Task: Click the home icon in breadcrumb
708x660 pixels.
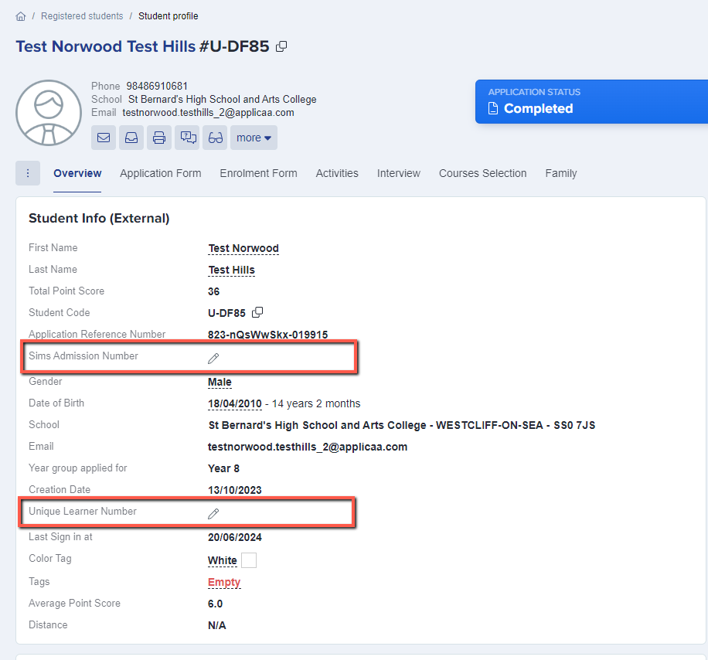Action: [21, 16]
